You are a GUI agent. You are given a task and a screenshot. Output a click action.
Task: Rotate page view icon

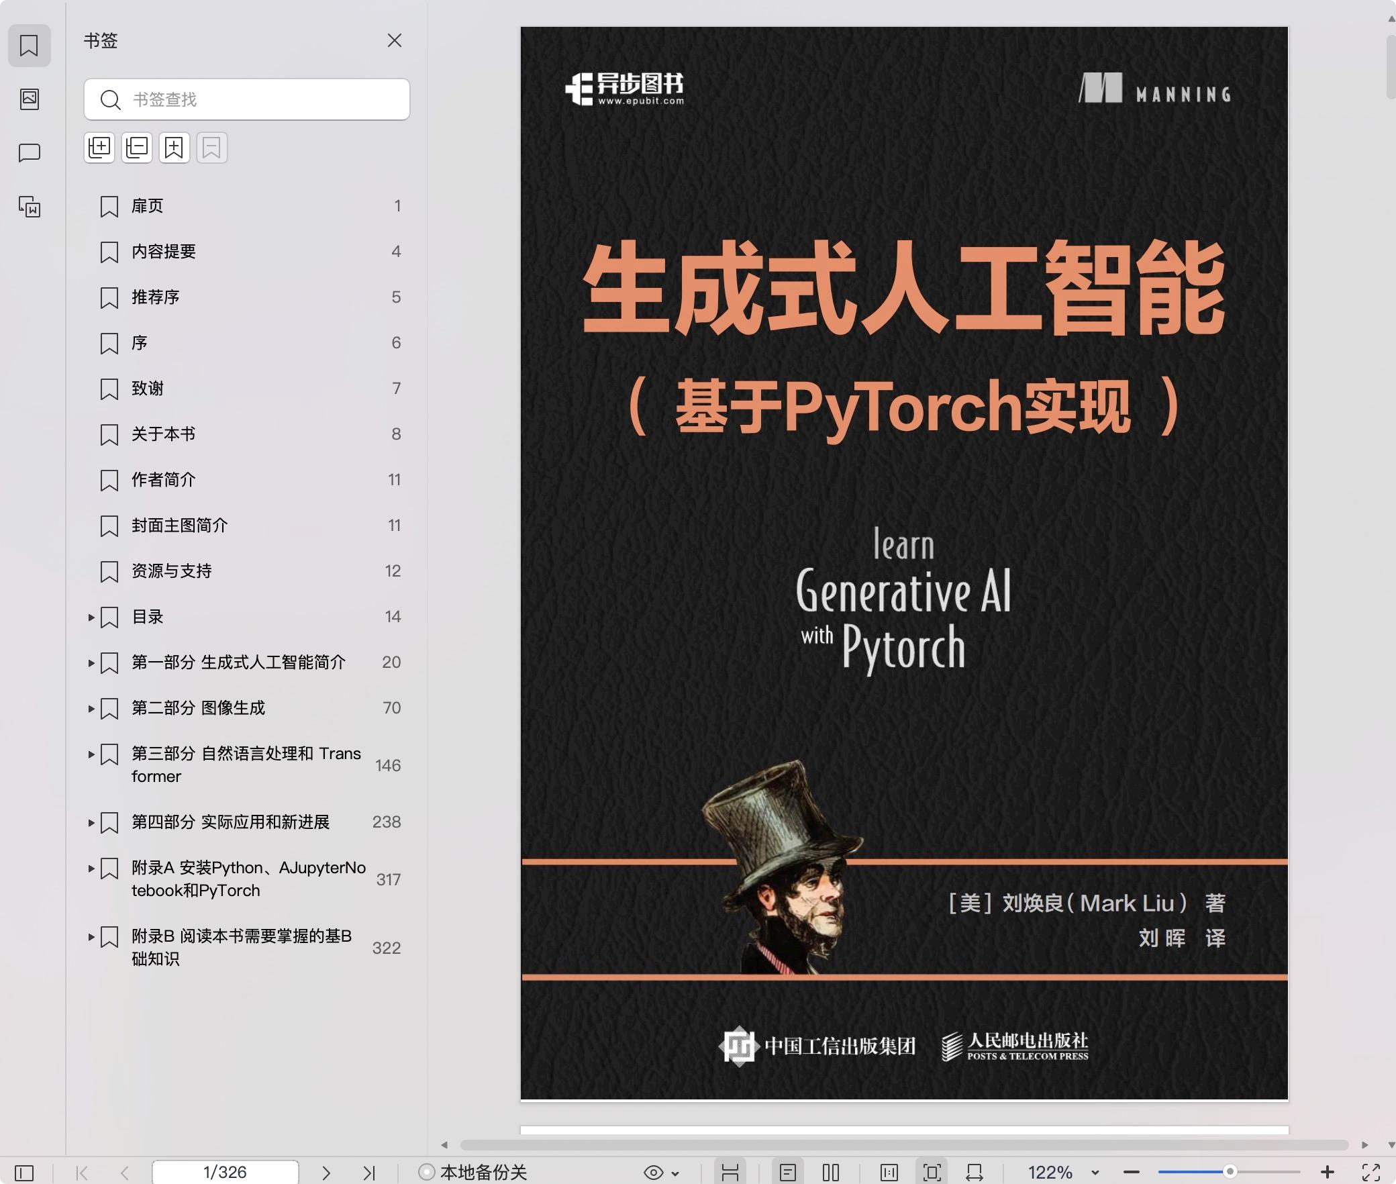pos(975,1173)
